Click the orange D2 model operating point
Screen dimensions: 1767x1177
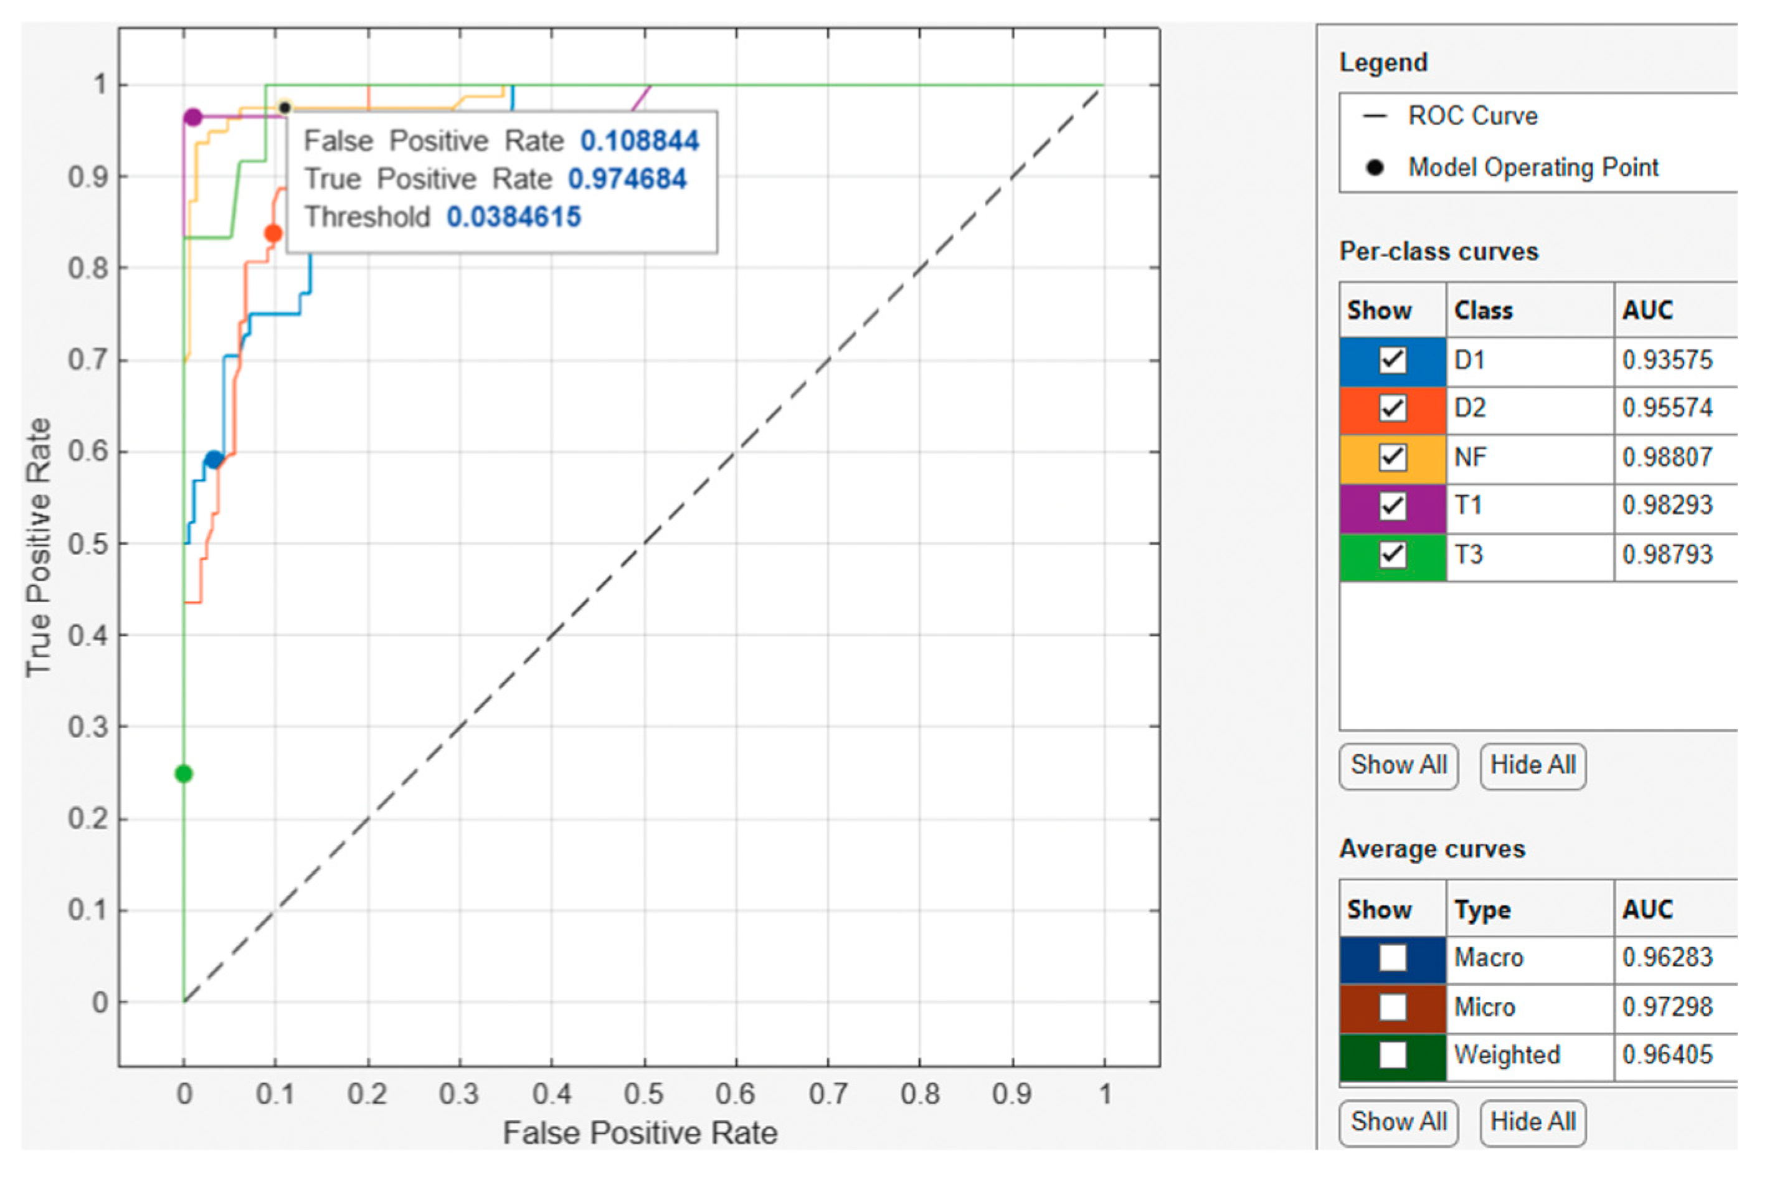tap(273, 234)
